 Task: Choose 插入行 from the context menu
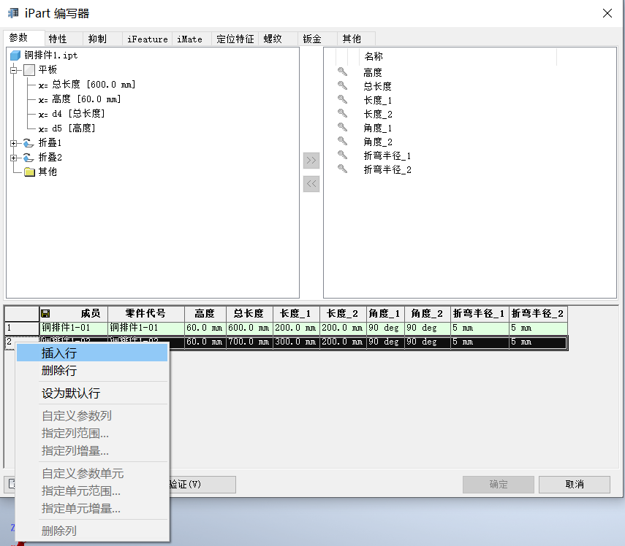pyautogui.click(x=92, y=353)
